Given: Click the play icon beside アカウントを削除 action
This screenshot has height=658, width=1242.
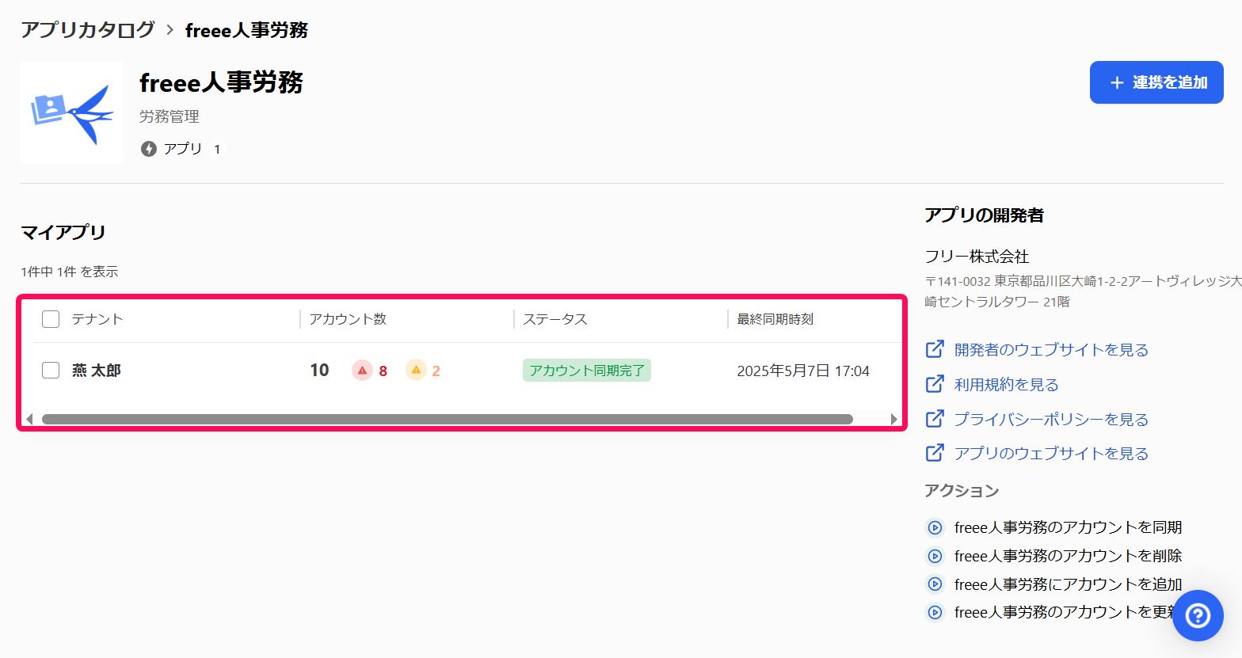Looking at the screenshot, I should click(935, 556).
